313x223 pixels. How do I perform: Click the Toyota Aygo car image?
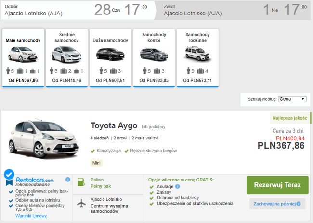click(43, 139)
